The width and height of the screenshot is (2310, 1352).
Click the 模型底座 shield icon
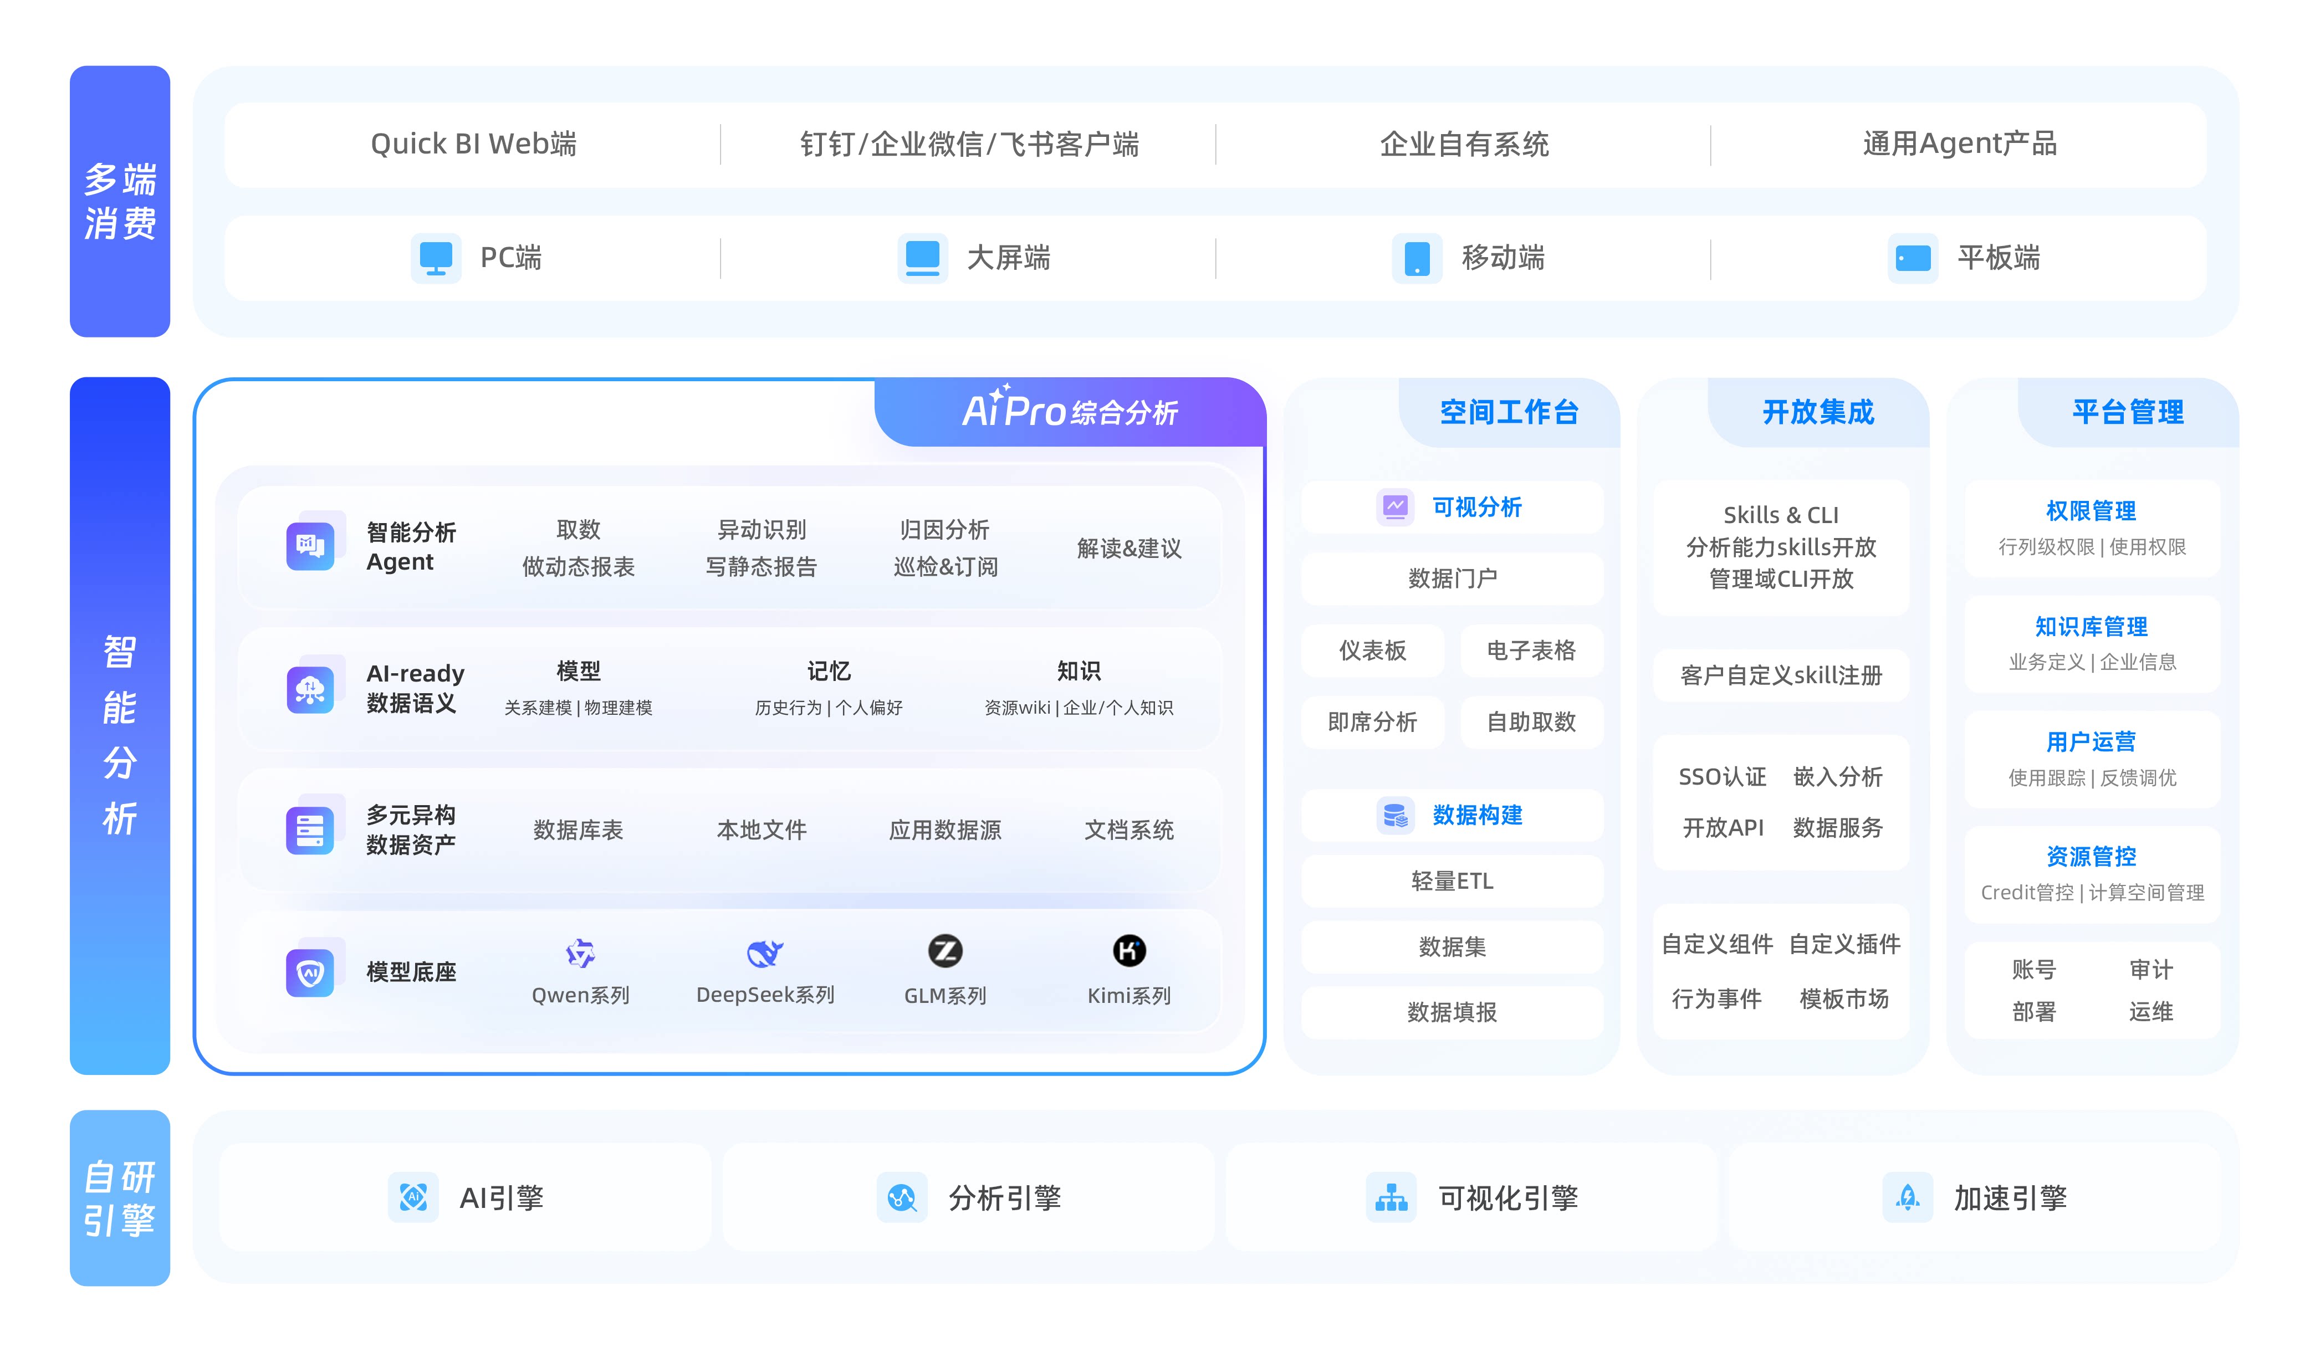pos(311,972)
